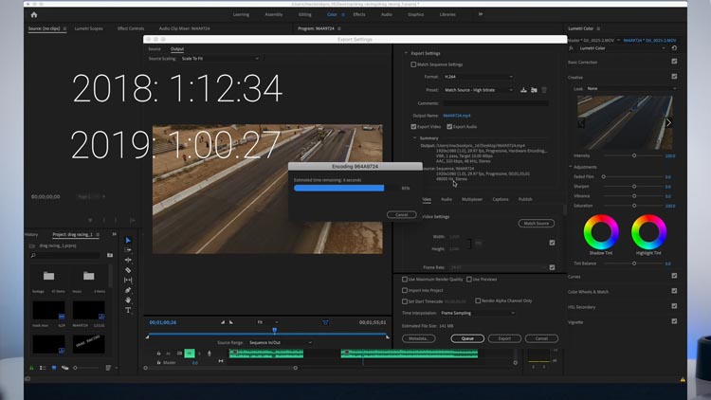Collapse the Export Settings section
Screen dimensions: 711x400
[x=407, y=53]
